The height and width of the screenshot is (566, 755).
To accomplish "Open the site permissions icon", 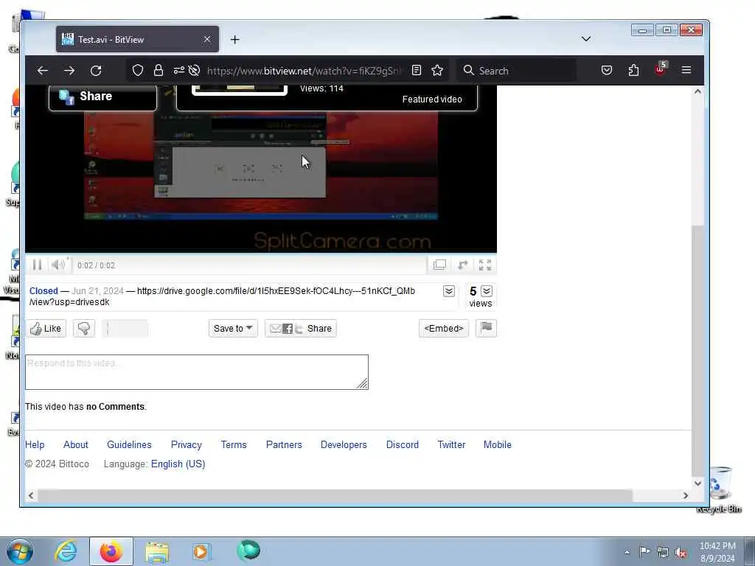I will coord(178,71).
